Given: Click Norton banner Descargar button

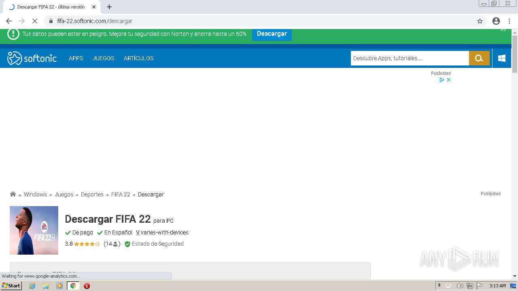Looking at the screenshot, I should pyautogui.click(x=272, y=34).
